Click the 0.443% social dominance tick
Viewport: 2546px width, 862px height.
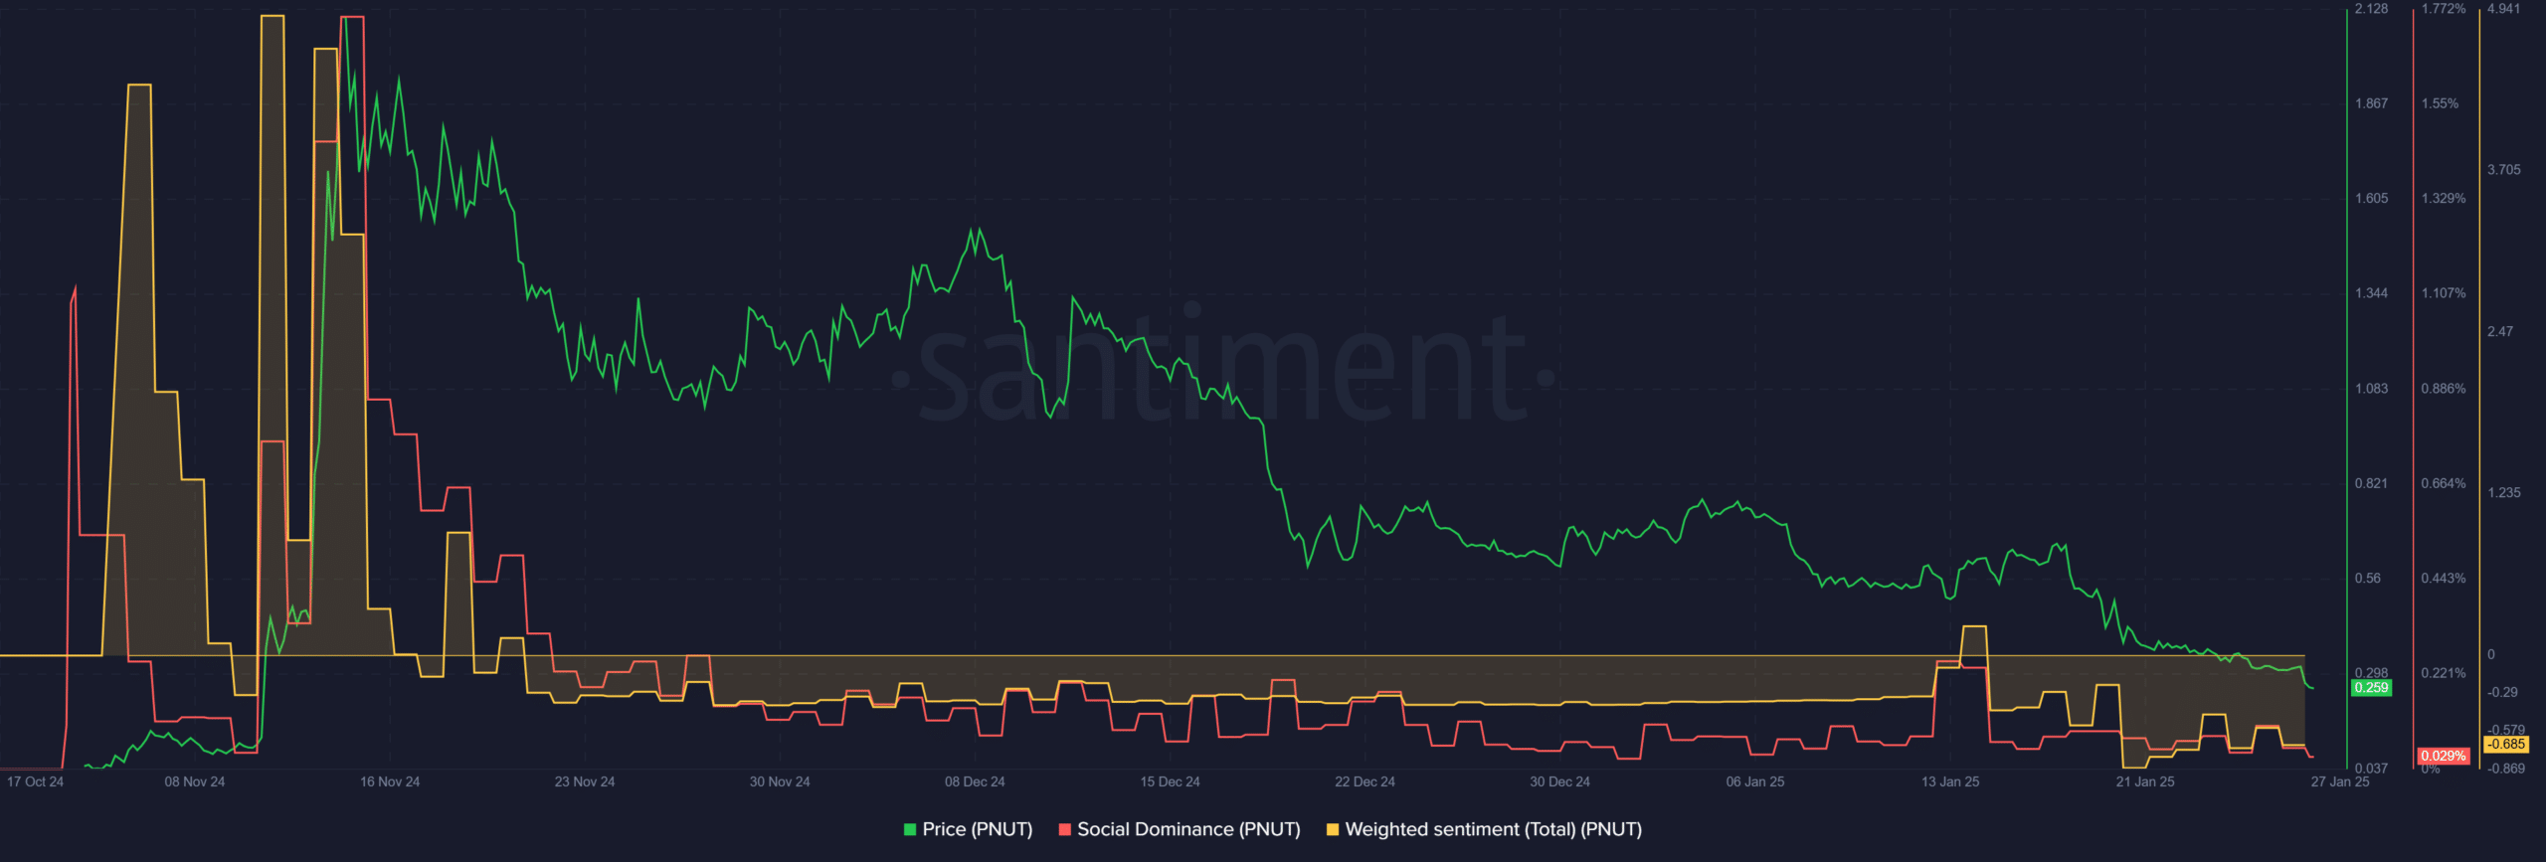point(2444,579)
